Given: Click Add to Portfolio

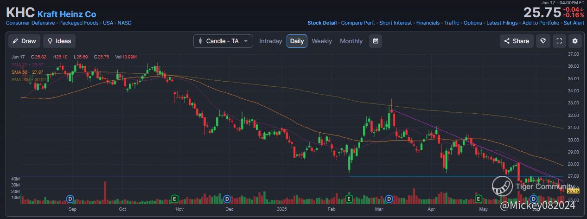Looking at the screenshot, I should [x=541, y=23].
